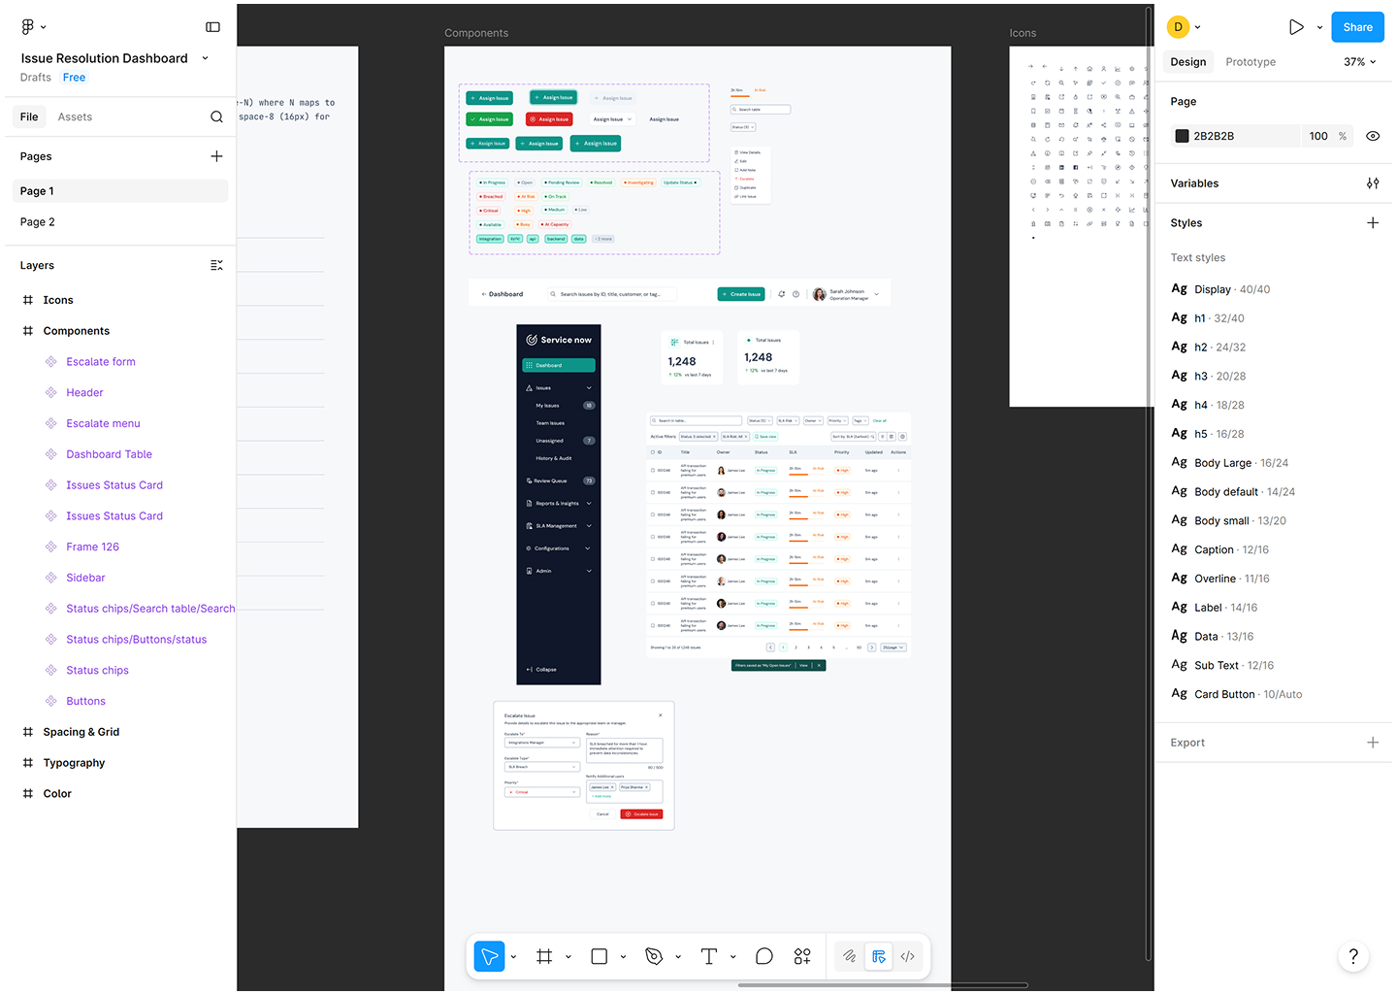Open the help question mark button

tap(1353, 956)
